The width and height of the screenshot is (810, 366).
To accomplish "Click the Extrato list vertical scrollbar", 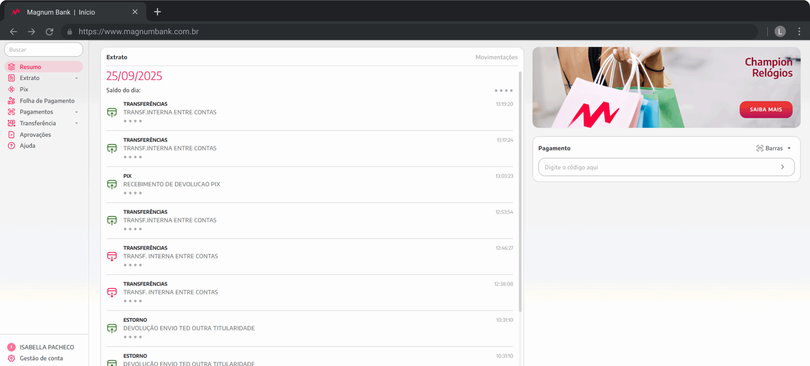I will point(520,190).
